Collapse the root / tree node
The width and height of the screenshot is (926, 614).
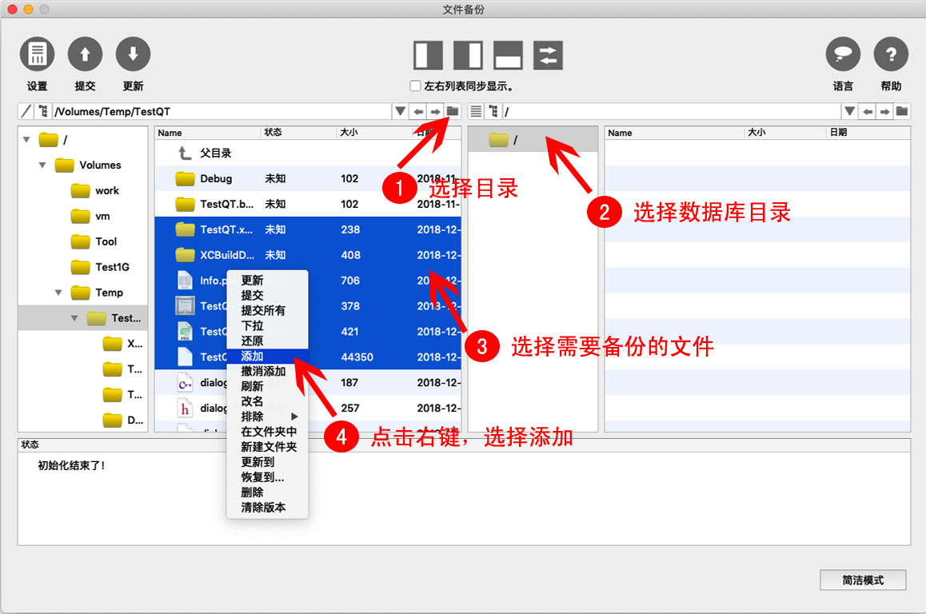pos(26,140)
